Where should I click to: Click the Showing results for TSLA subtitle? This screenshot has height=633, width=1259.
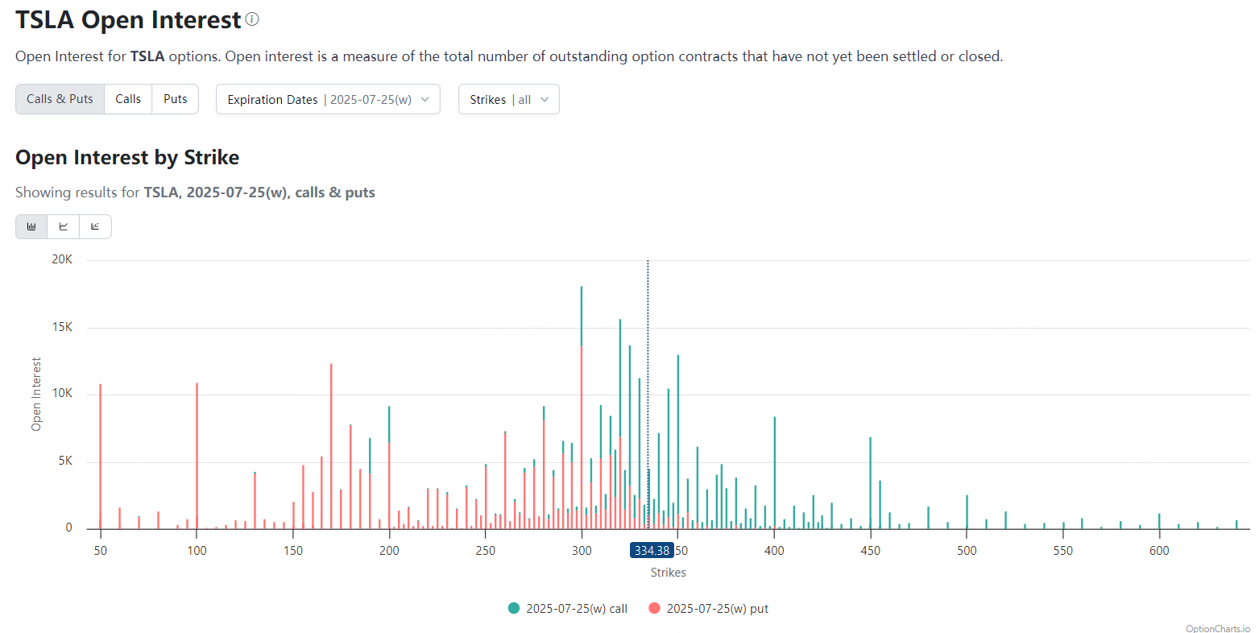pyautogui.click(x=195, y=192)
